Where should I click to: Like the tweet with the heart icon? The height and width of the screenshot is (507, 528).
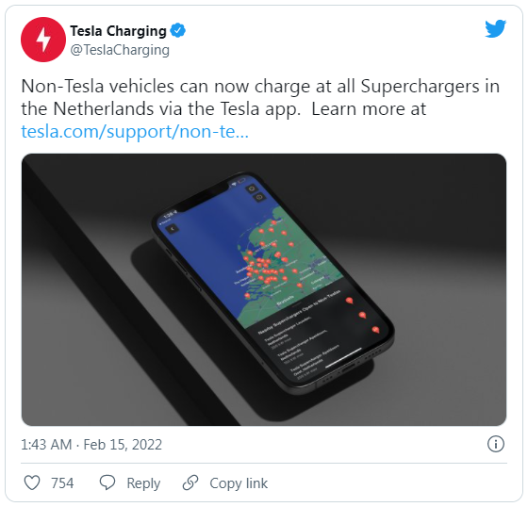pyautogui.click(x=32, y=482)
